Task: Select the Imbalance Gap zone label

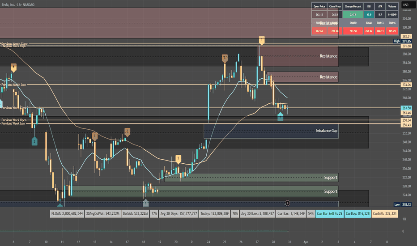Action: [x=326, y=131]
